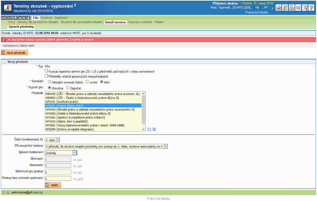
Task: Expand the 'Při nesplnění minima' dropdown
Action: 106,146
